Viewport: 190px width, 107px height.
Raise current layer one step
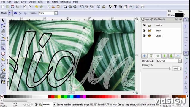pos(158,56)
